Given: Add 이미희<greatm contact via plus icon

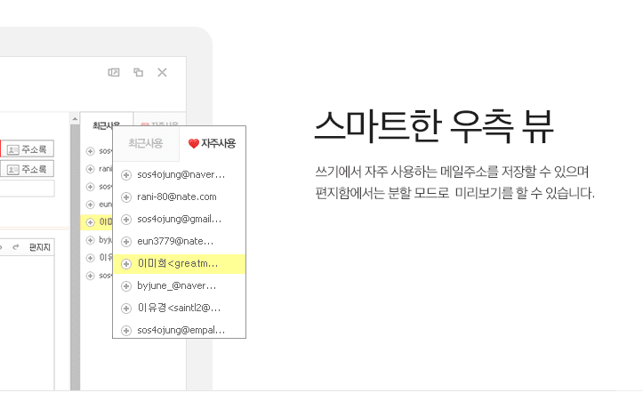Looking at the screenshot, I should 126,264.
